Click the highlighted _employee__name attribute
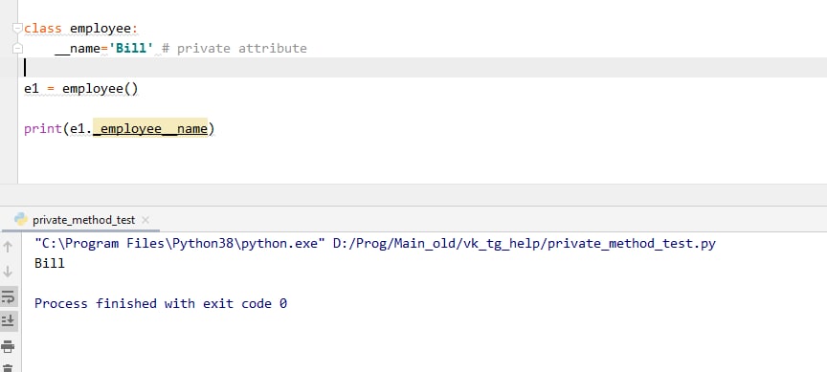 [x=150, y=128]
